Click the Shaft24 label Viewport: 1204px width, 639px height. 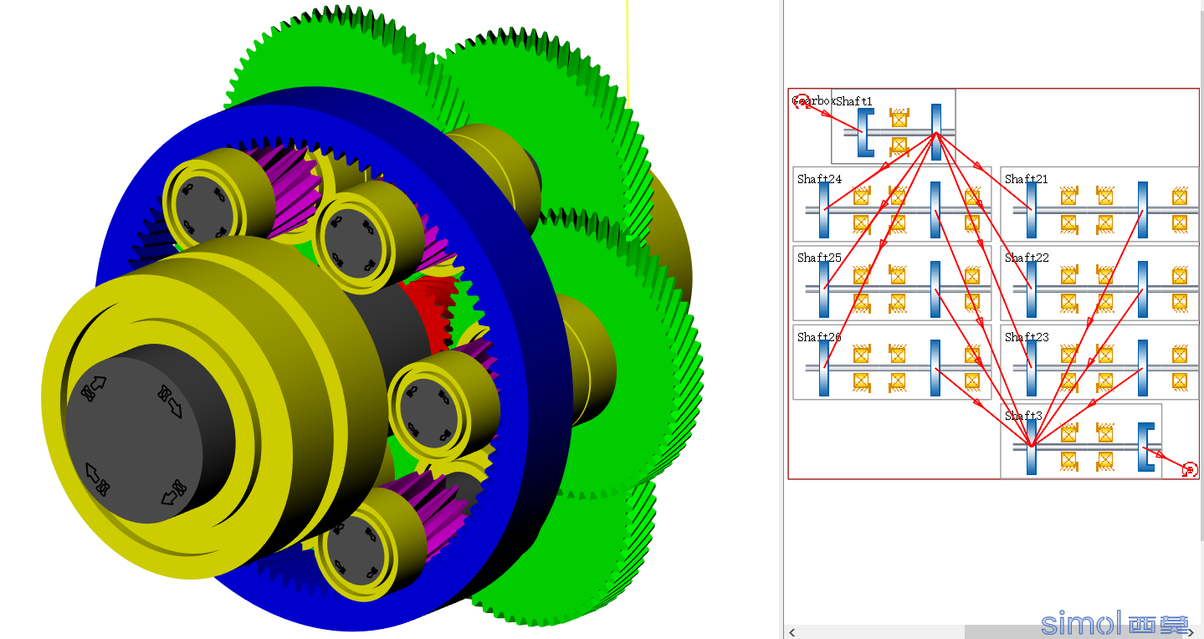[819, 179]
